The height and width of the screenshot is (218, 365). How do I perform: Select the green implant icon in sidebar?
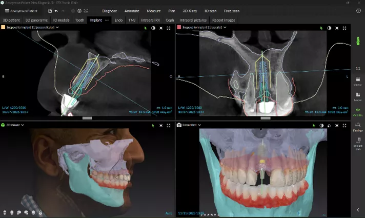[358, 40]
